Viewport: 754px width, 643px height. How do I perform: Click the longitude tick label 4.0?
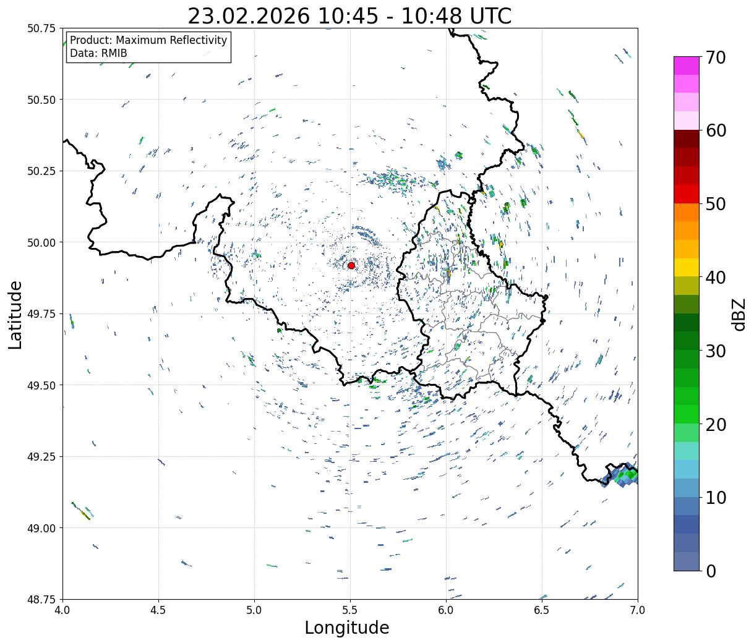tap(62, 610)
